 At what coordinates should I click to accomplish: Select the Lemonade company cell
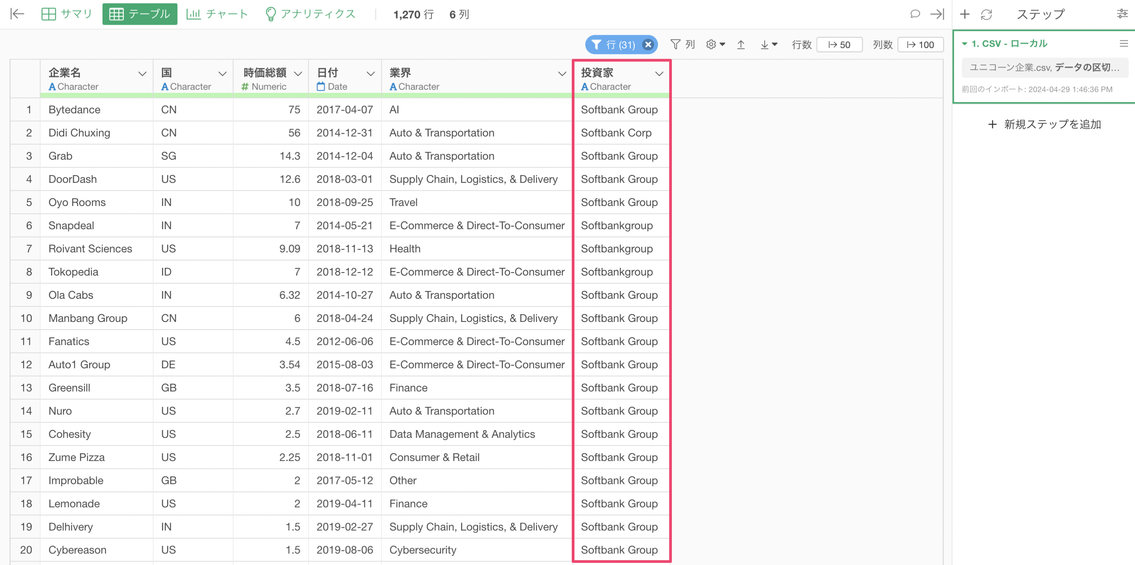pos(96,504)
